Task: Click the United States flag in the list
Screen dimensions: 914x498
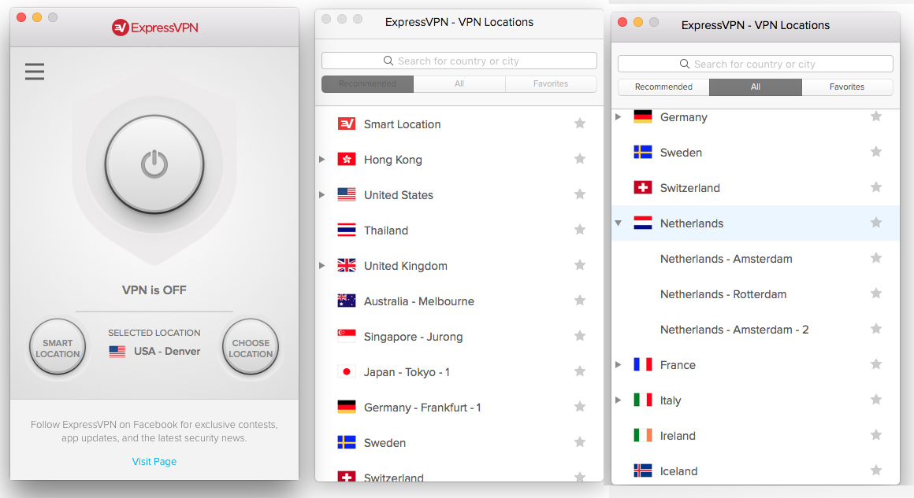Action: (x=346, y=195)
